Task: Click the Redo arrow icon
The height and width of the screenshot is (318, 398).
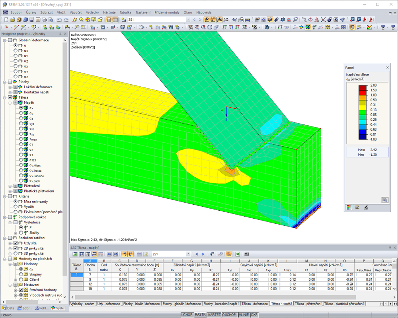Action: [66, 19]
